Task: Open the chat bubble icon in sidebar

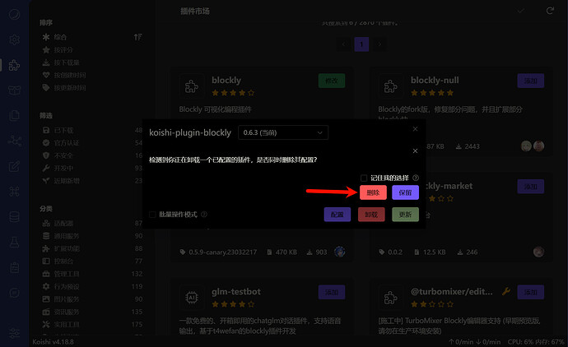Action: (x=14, y=293)
